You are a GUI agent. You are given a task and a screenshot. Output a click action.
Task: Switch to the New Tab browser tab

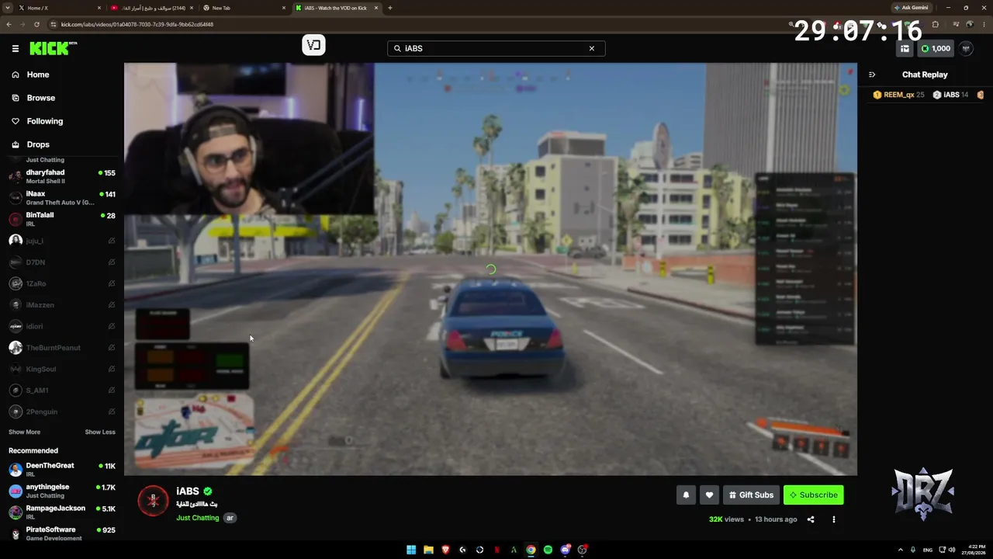(244, 8)
